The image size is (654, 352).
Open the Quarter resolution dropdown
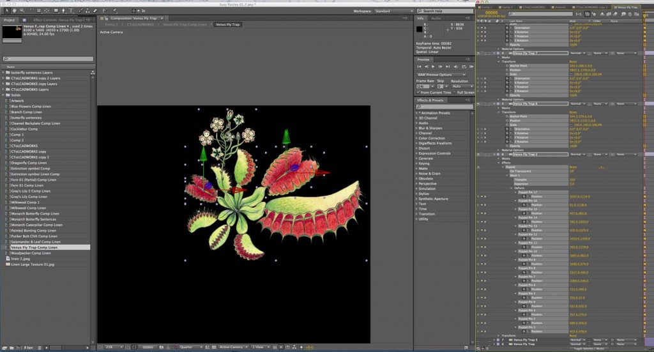click(x=190, y=347)
